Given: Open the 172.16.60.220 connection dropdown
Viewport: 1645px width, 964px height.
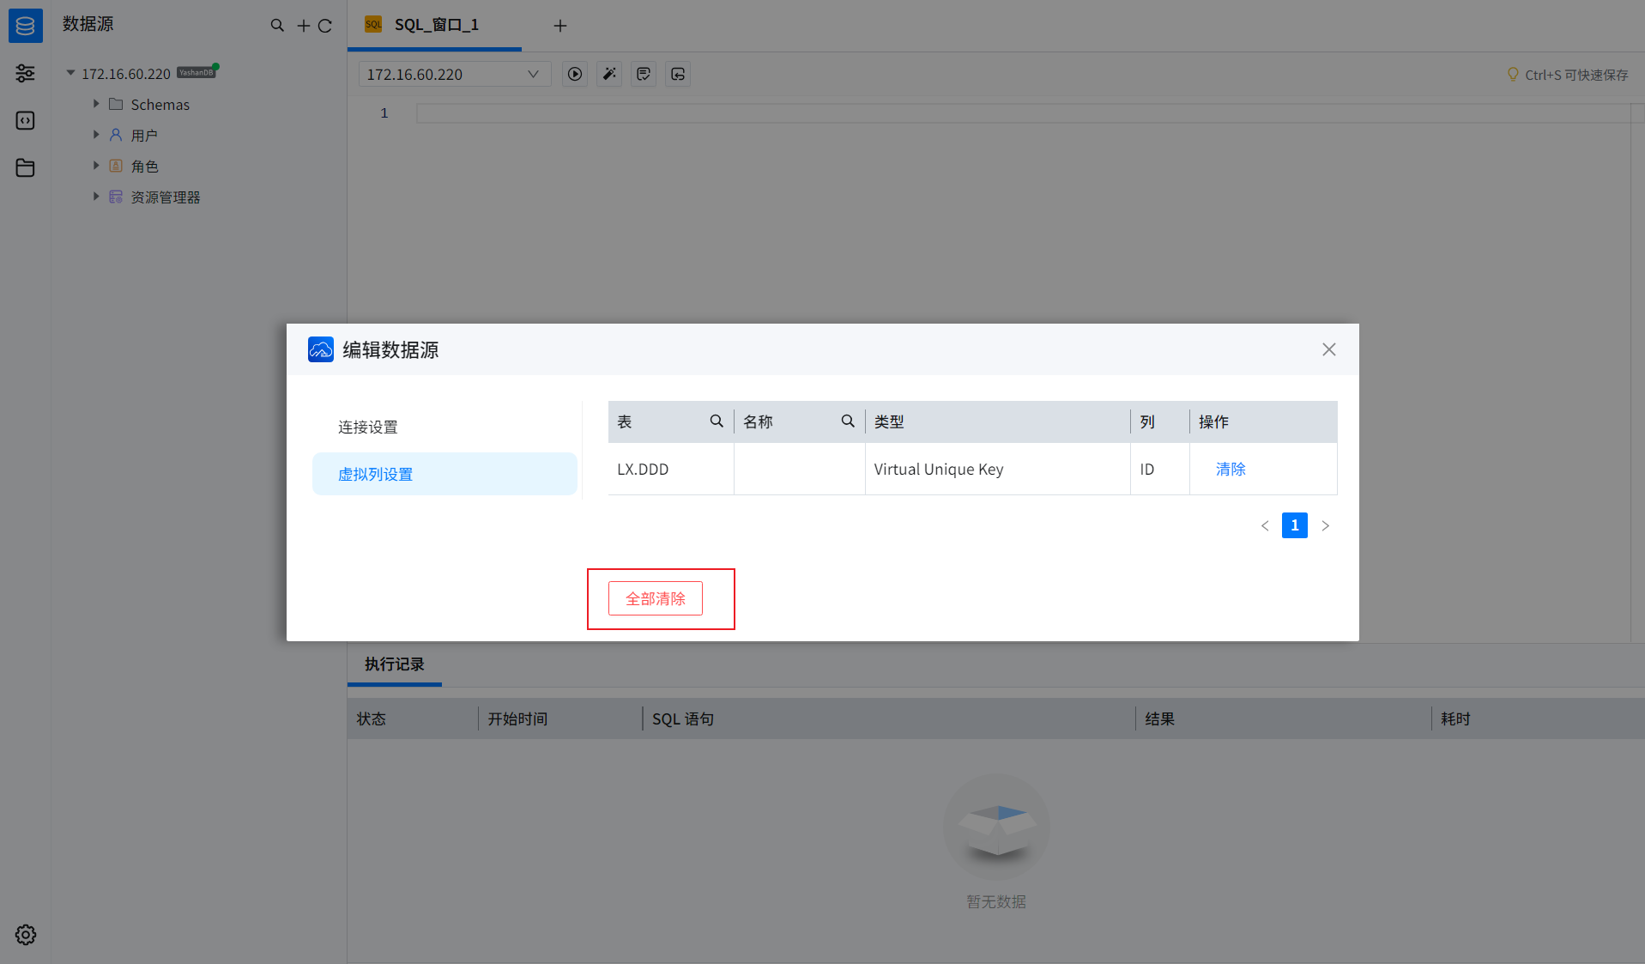Looking at the screenshot, I should pos(454,75).
